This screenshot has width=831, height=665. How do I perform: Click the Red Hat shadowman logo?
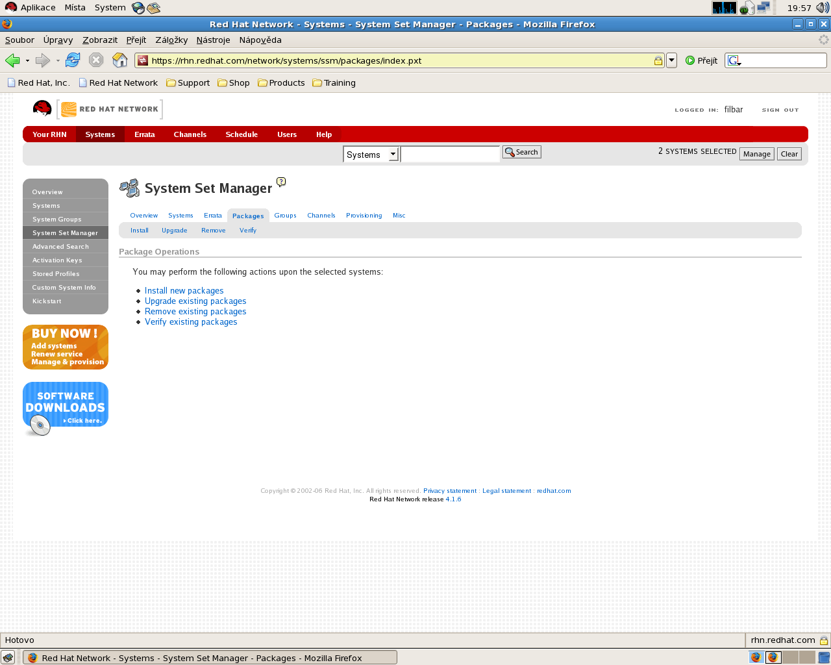pos(42,108)
